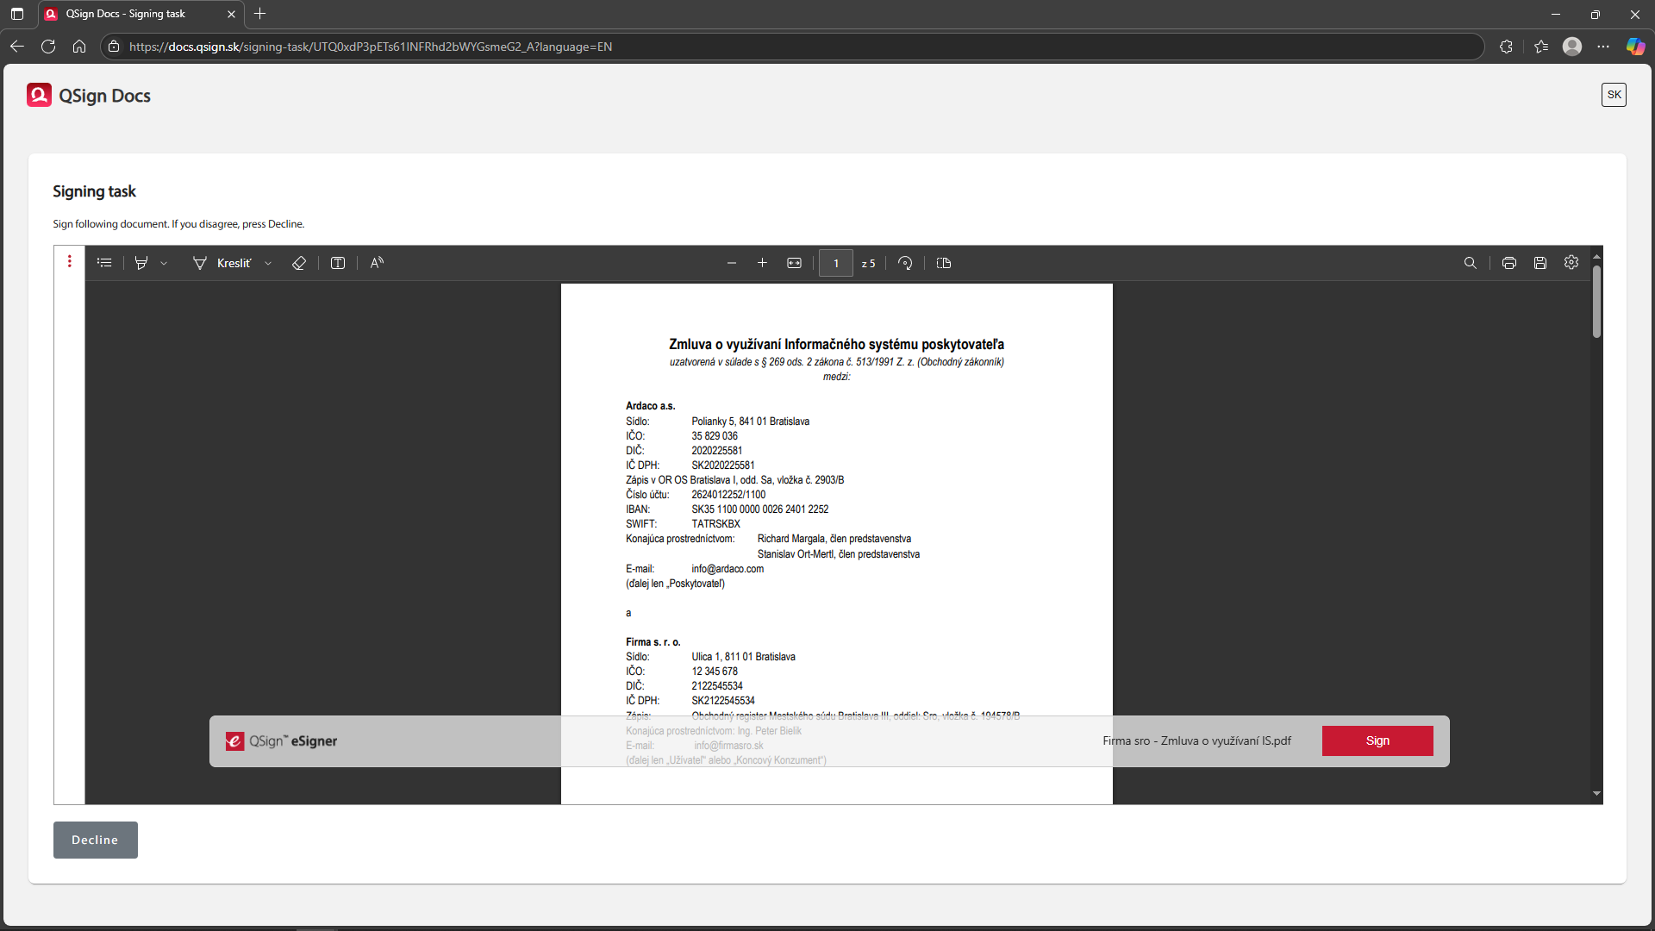Select the eraser tool
The width and height of the screenshot is (1655, 931).
point(299,263)
